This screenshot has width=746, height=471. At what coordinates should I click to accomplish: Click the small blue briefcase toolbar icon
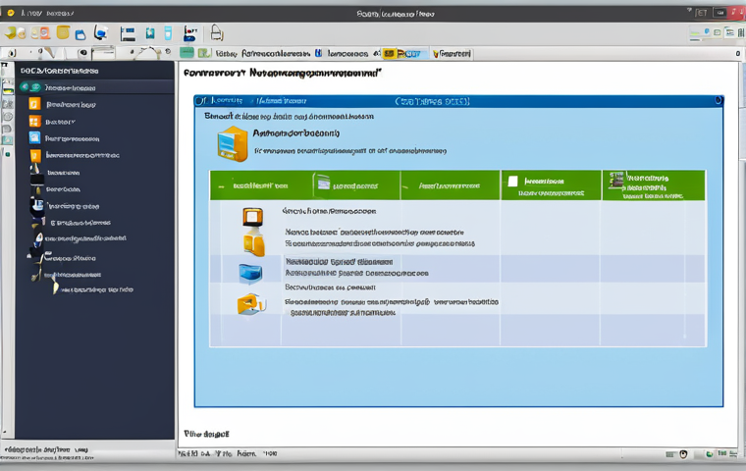tap(80, 34)
